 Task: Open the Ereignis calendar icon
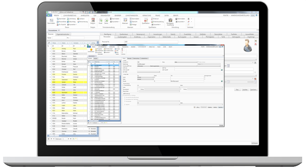tap(93, 20)
